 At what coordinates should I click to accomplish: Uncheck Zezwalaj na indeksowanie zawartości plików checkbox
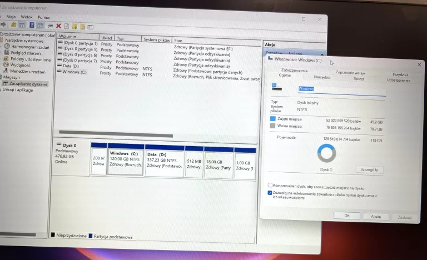click(x=270, y=193)
